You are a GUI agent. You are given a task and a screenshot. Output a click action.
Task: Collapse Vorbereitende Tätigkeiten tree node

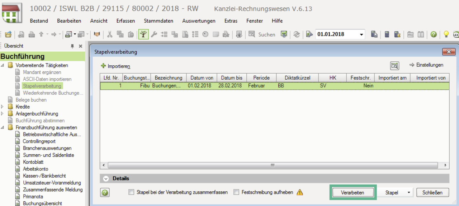pos(3,65)
